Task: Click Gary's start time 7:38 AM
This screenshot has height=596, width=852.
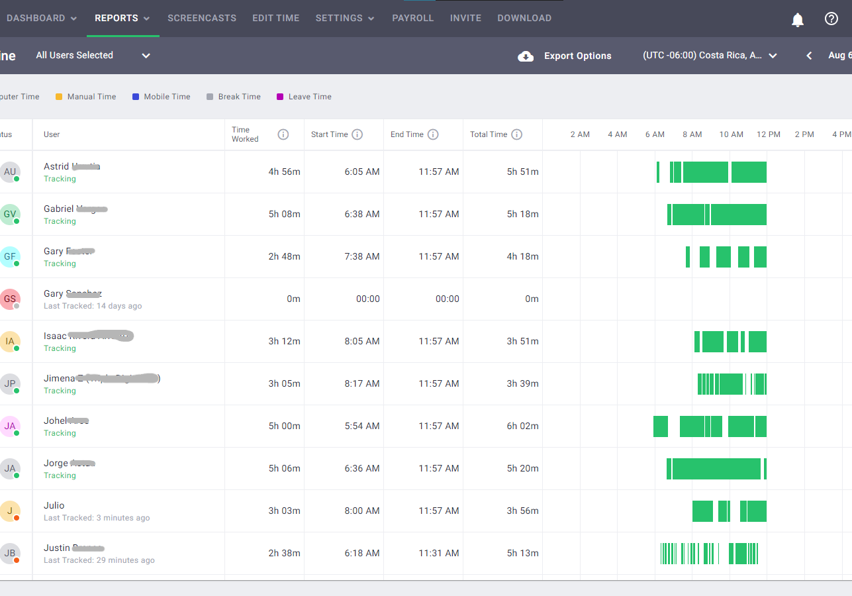Action: 362,256
